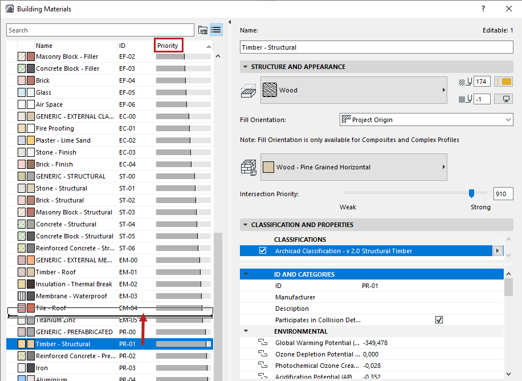Screen dimensions: 522x381
Task: Click surface icon of GENERIC - EXTERNAL ME... row
Action: pos(31,260)
